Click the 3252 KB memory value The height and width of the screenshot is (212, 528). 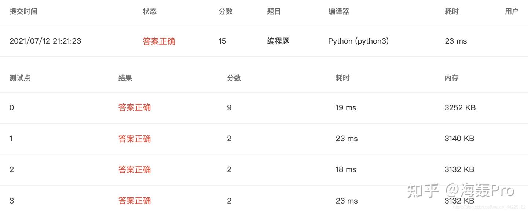[x=460, y=107]
